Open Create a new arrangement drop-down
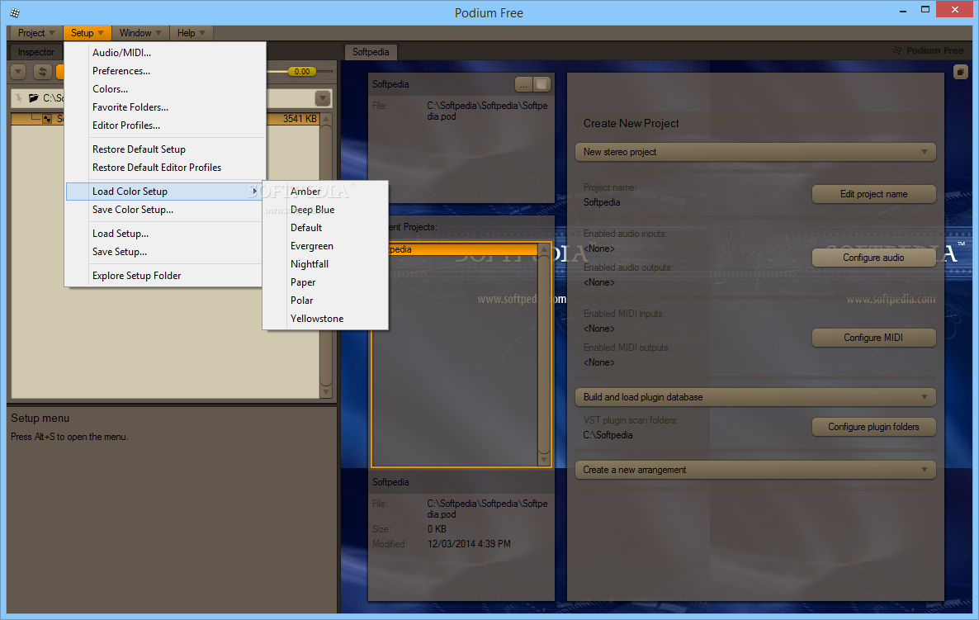 point(755,470)
